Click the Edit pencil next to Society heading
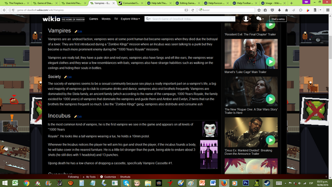The width and height of the screenshot is (332, 187). [x=68, y=77]
